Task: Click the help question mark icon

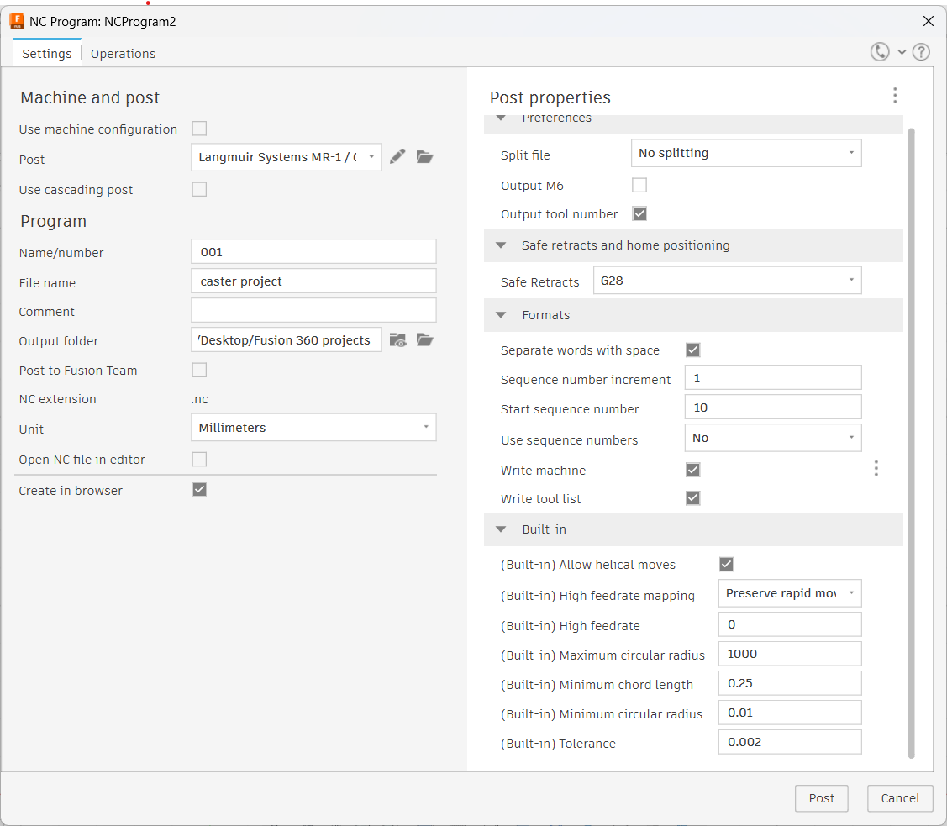Action: tap(921, 52)
